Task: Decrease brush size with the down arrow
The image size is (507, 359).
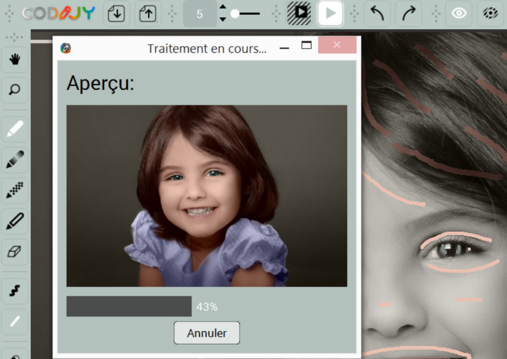Action: click(x=223, y=19)
